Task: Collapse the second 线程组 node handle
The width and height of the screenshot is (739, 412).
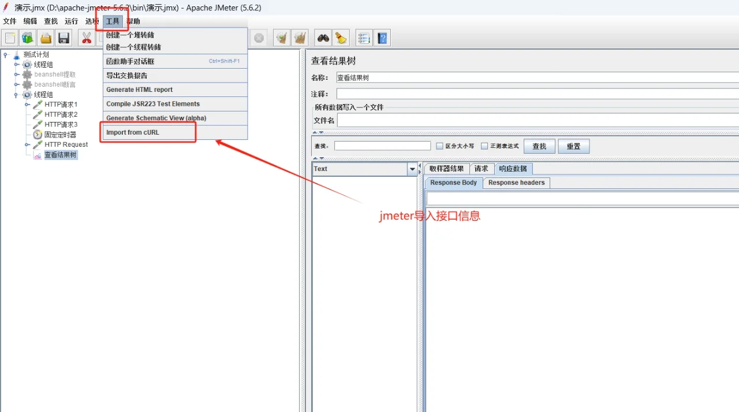Action: [x=16, y=95]
